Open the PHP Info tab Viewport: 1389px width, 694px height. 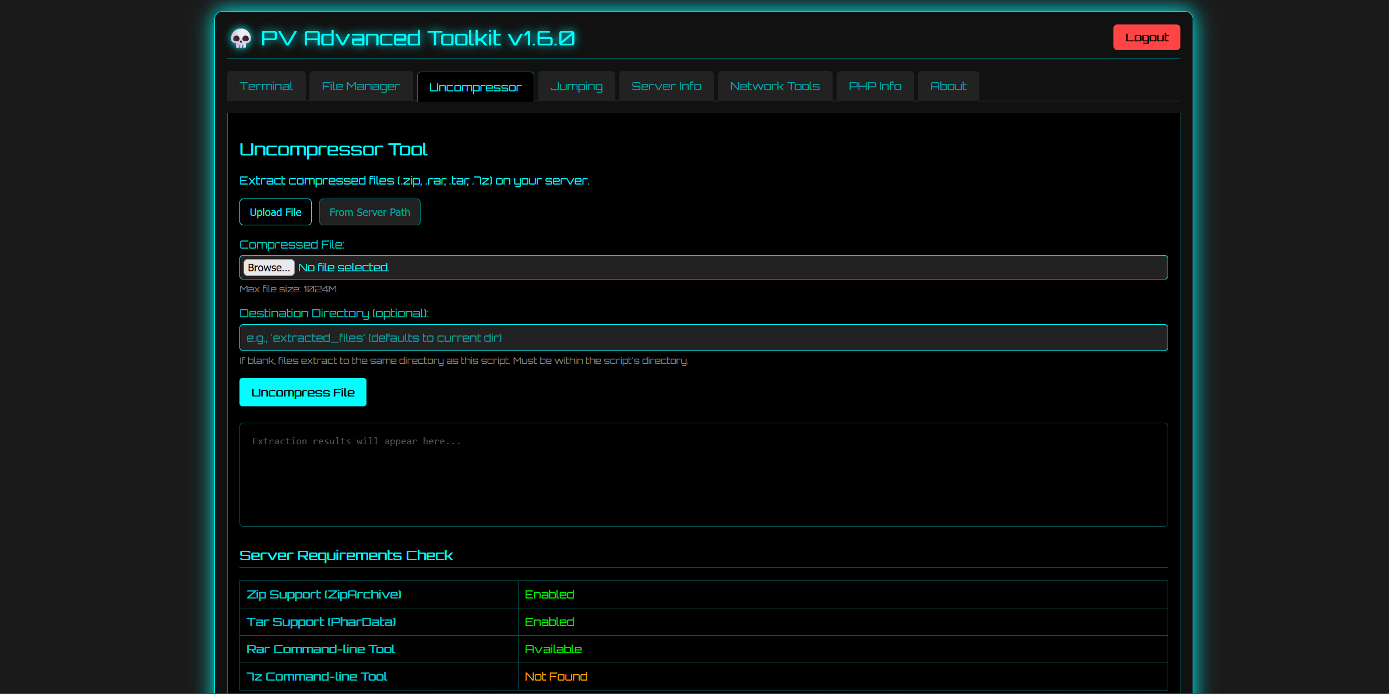click(875, 86)
